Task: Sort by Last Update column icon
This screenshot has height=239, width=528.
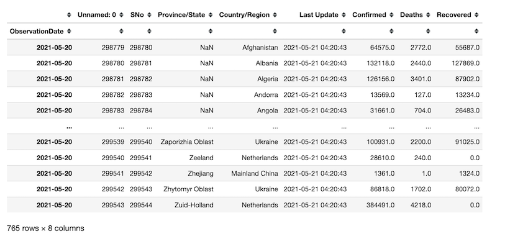Action: [x=344, y=15]
